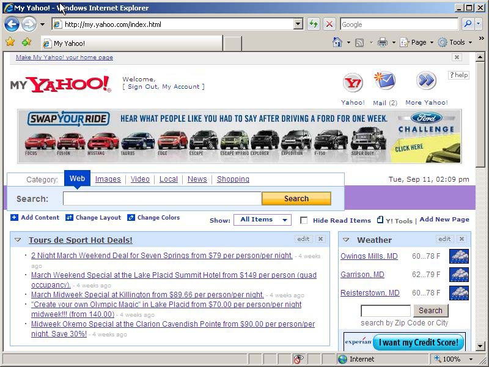Select the My Yahoo! browser tab
Screen dimensions: 489x367
click(x=132, y=43)
